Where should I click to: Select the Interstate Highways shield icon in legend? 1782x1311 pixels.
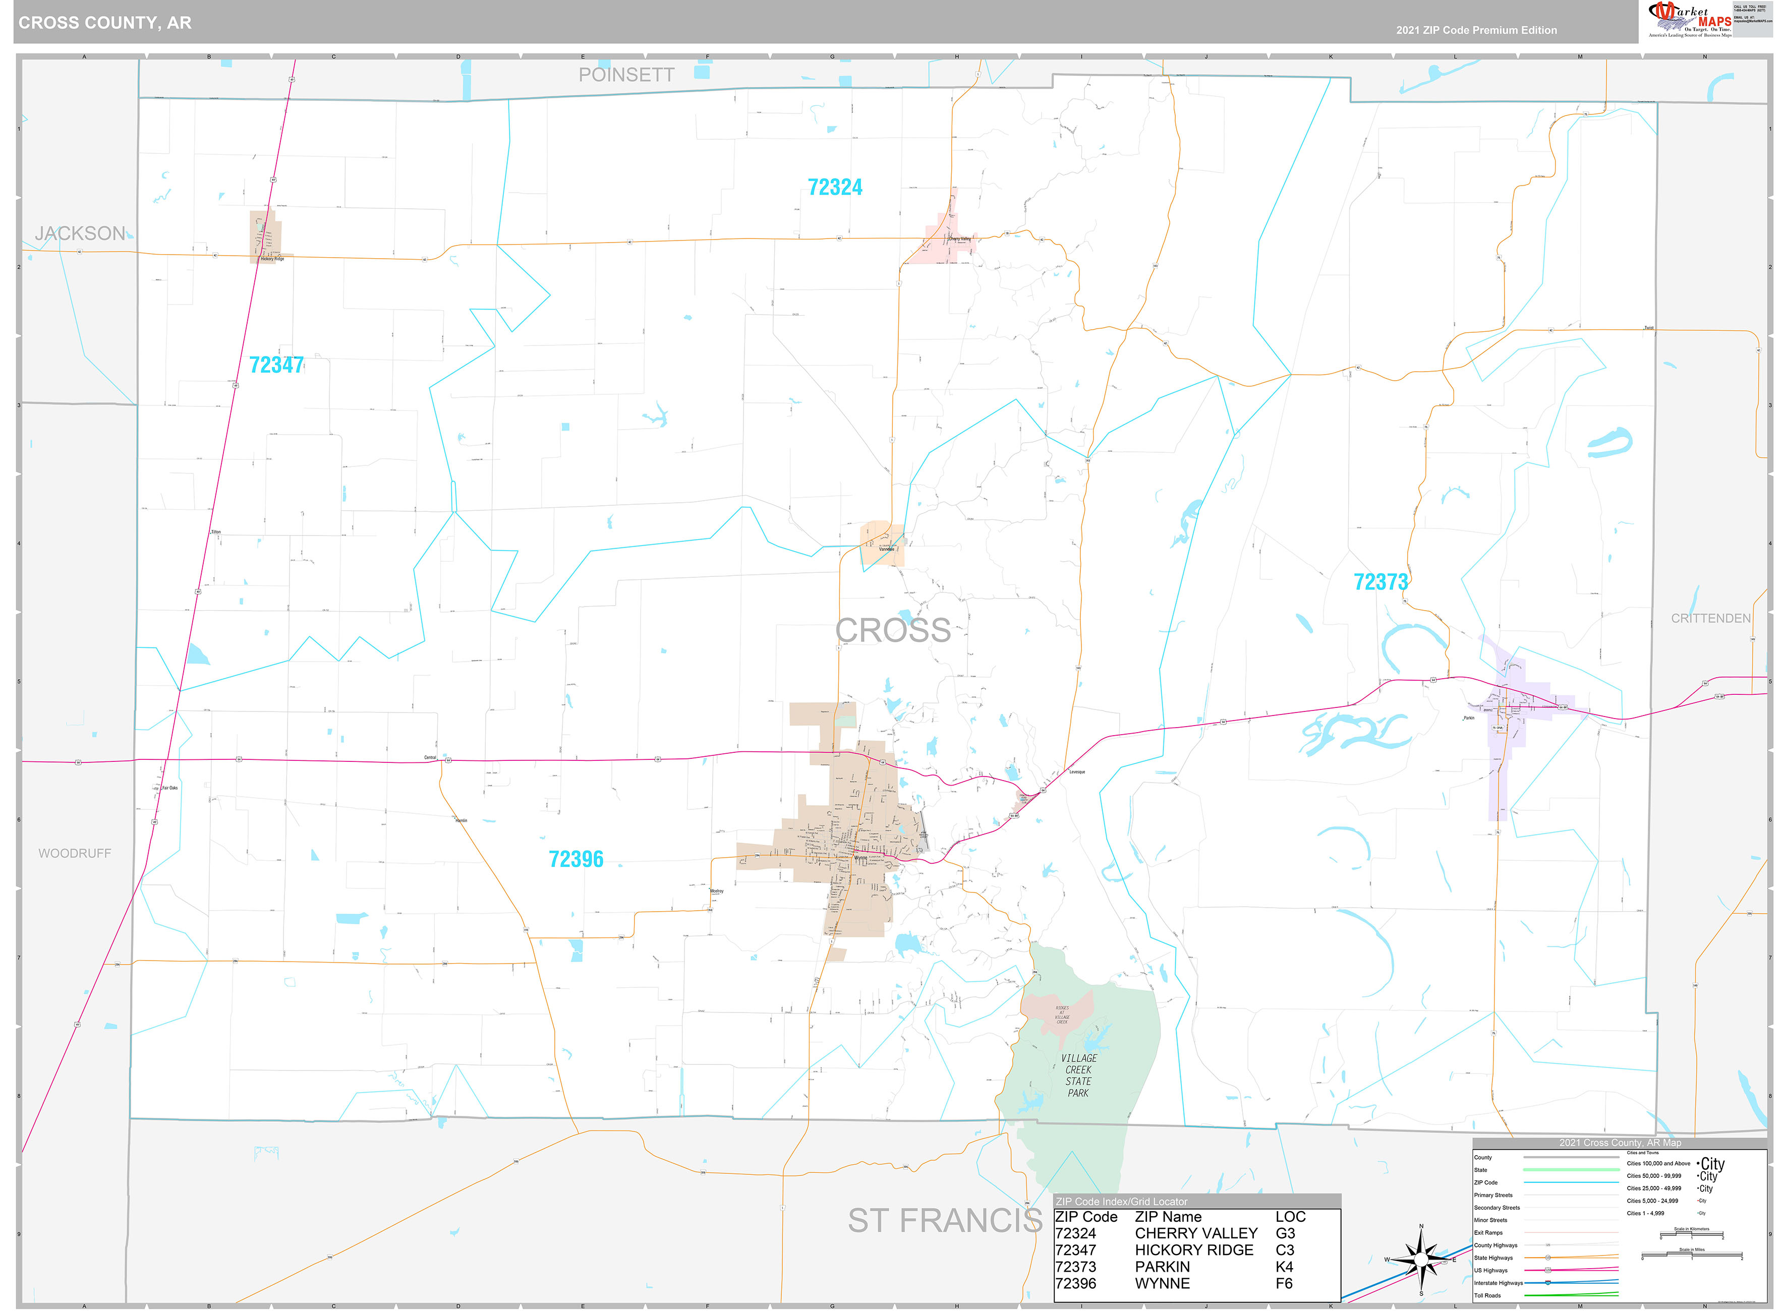pyautogui.click(x=1548, y=1283)
